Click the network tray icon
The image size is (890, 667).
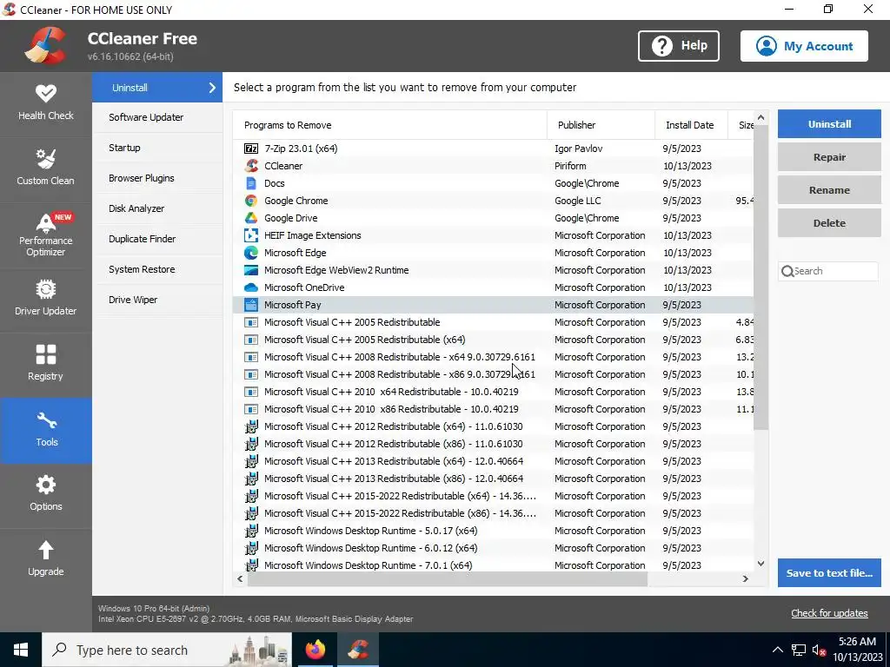(x=799, y=650)
